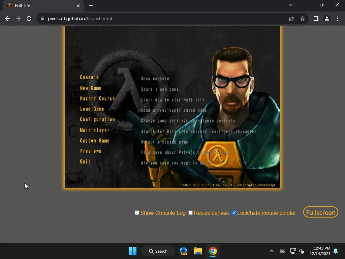The image size is (345, 259).
Task: Open the Chrome profile icon
Action: [327, 19]
